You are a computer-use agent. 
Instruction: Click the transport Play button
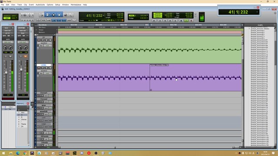click(x=186, y=21)
